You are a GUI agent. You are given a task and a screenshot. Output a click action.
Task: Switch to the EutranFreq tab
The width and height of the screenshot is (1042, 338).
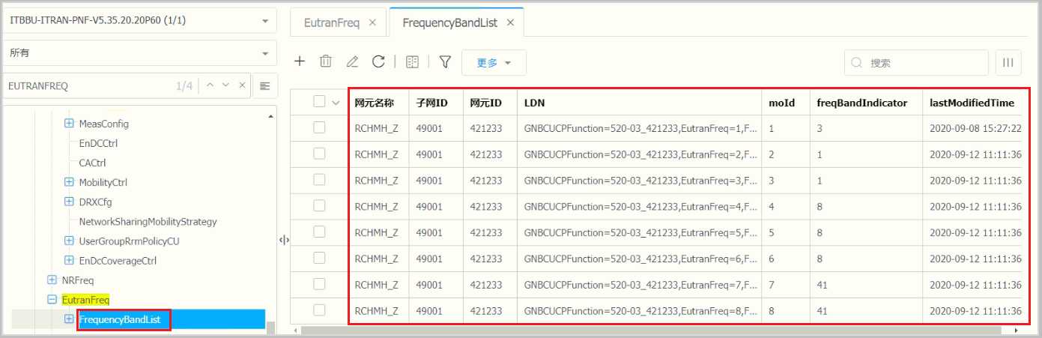tap(330, 23)
